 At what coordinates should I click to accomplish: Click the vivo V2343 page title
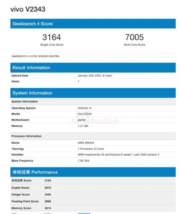click(28, 9)
